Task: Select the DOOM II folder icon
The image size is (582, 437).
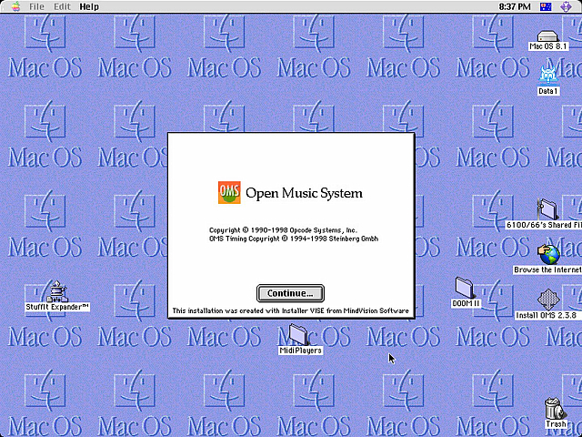Action: point(465,288)
